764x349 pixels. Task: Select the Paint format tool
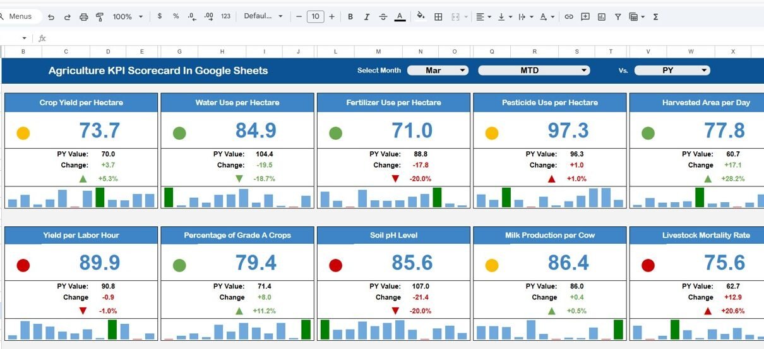coord(100,17)
